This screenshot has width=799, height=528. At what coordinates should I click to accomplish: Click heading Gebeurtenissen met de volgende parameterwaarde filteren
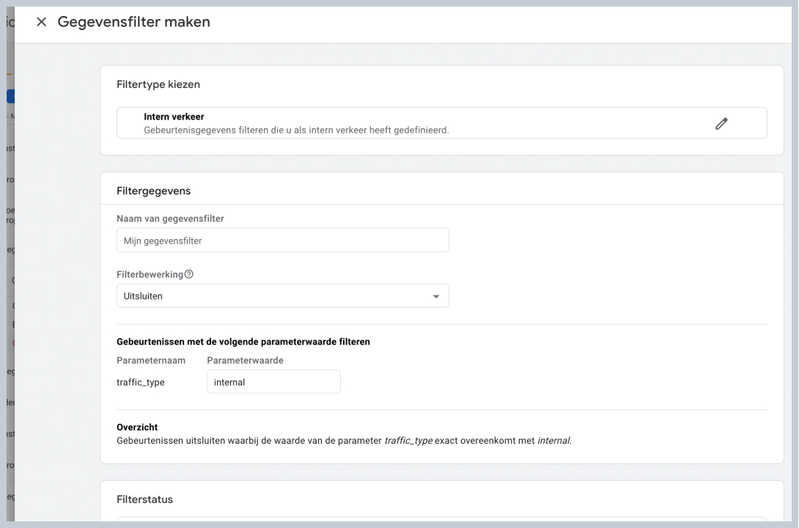pyautogui.click(x=243, y=342)
